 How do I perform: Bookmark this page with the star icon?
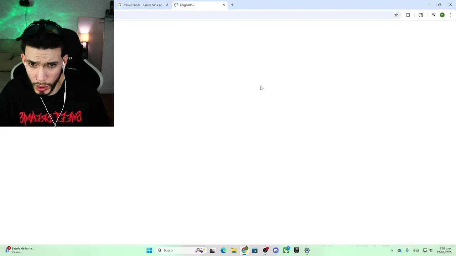[x=396, y=15]
